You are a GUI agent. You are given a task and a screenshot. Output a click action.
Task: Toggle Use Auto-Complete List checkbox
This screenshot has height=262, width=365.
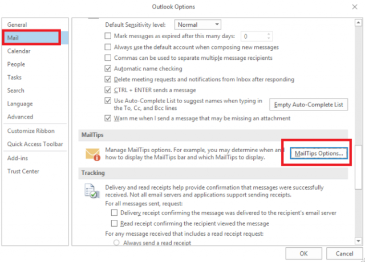tap(108, 101)
